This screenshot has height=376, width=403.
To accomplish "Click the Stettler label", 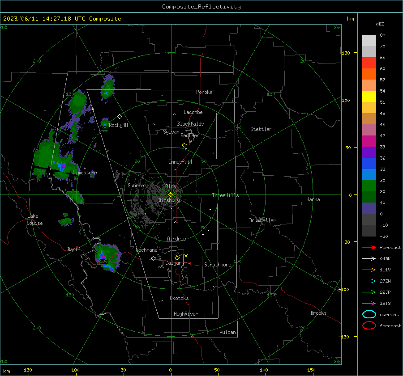I will click(261, 129).
